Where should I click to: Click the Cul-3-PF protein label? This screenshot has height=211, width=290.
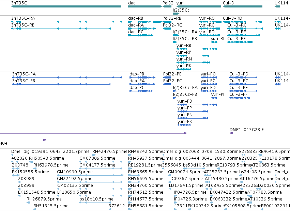pos(239,94)
